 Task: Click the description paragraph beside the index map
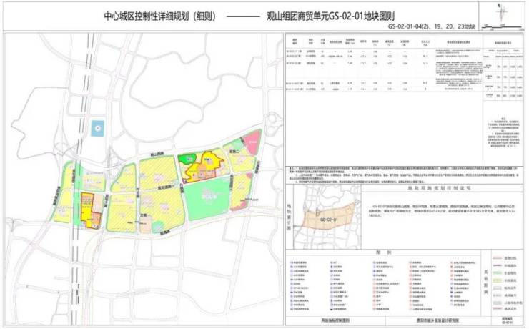pos(443,210)
